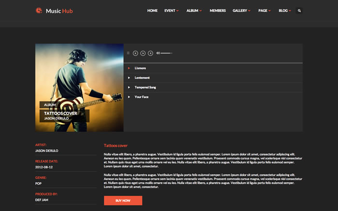Click the Tattoos Cover album caption
The image size is (338, 211).
[x=60, y=113]
